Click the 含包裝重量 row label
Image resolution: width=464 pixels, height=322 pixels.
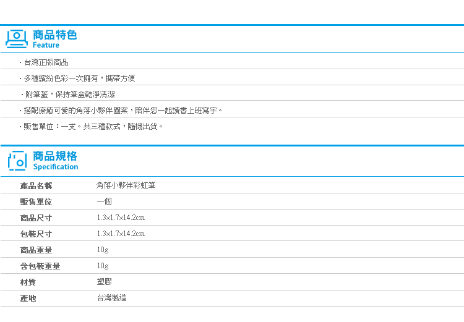[40, 266]
